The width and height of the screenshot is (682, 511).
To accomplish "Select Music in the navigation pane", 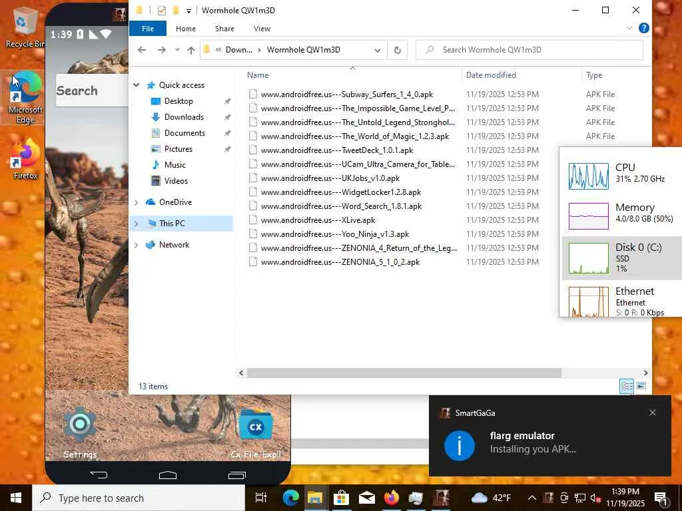I will coord(175,165).
